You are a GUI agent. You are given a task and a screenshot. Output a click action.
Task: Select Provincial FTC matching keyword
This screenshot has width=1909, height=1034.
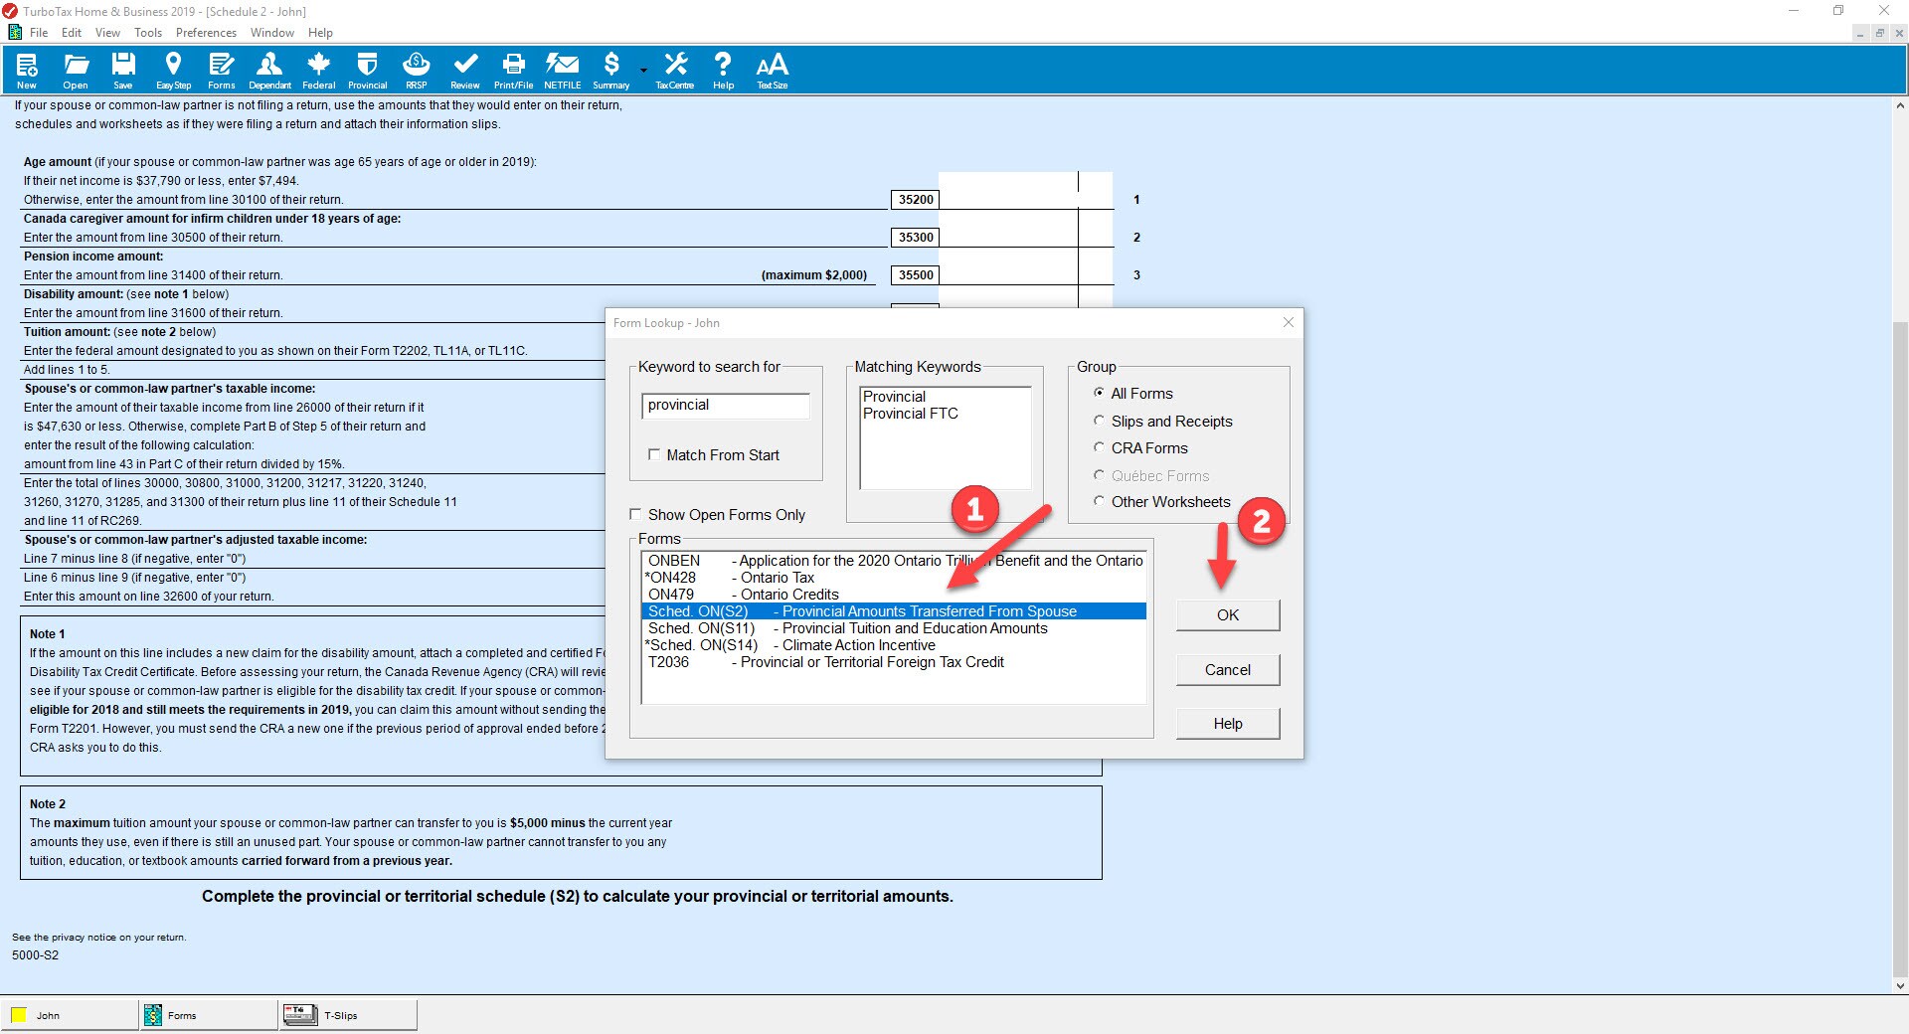[x=911, y=414]
